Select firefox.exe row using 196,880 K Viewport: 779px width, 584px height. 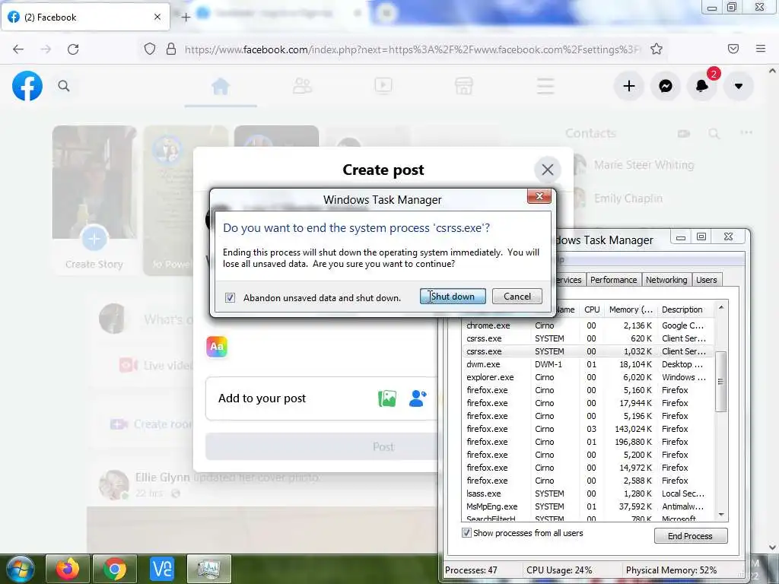588,442
